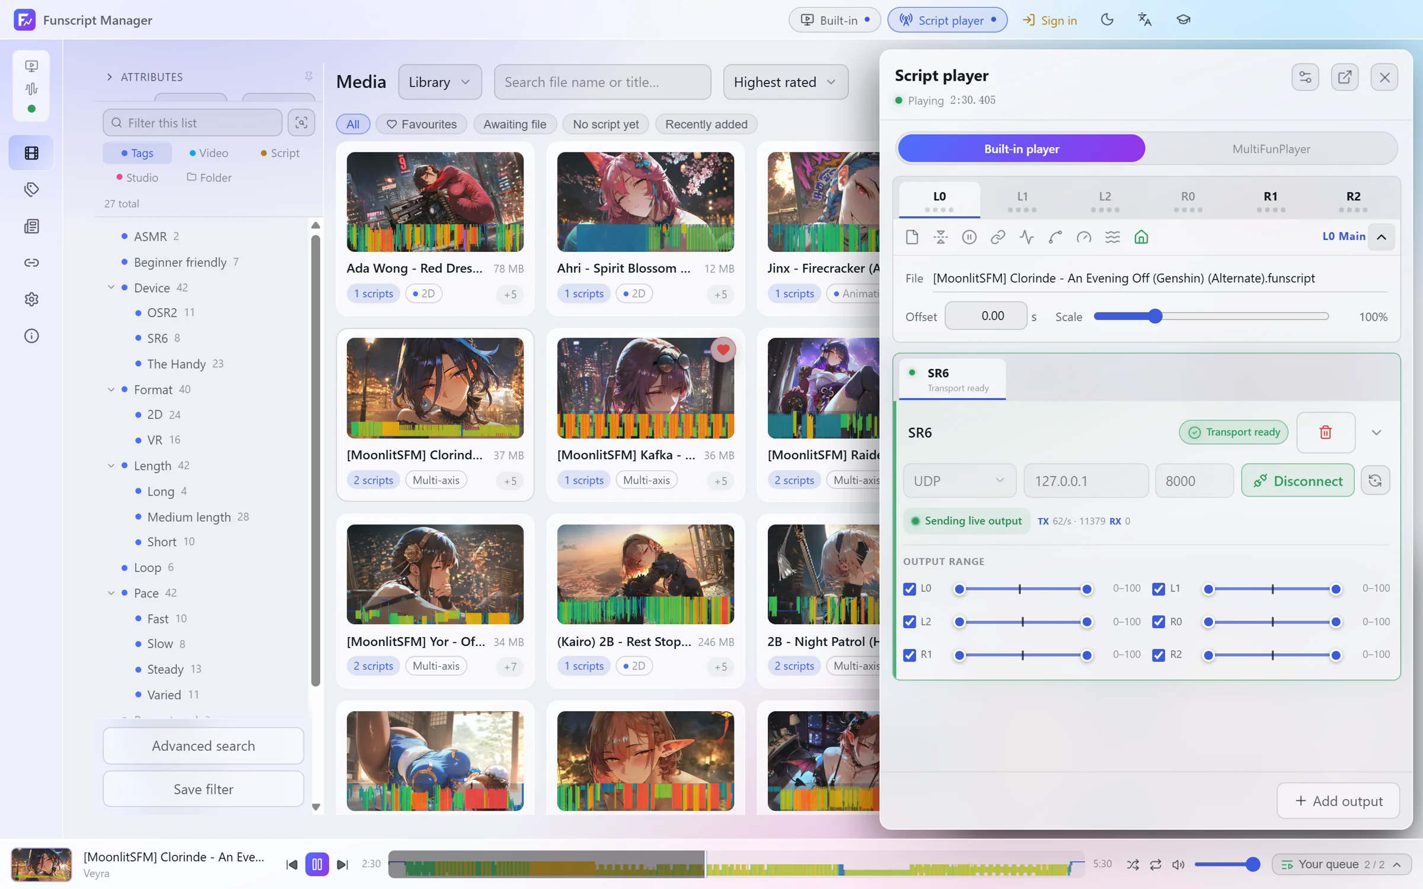Expand the SR6 output details chevron
The width and height of the screenshot is (1423, 889).
coord(1377,433)
